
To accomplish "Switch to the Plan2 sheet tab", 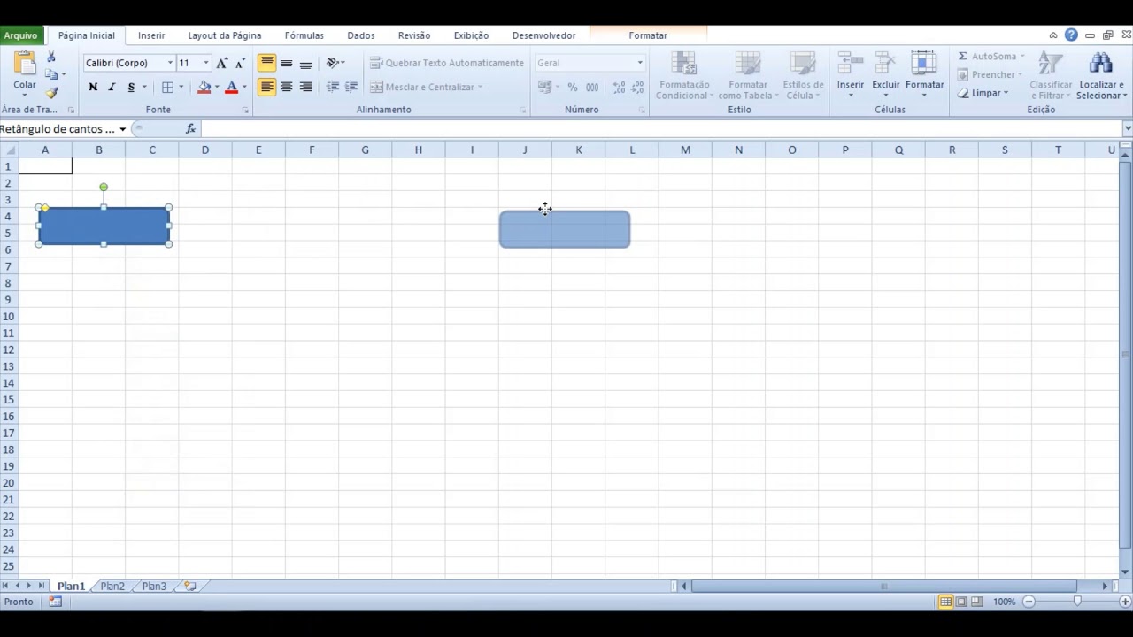I will [x=112, y=586].
